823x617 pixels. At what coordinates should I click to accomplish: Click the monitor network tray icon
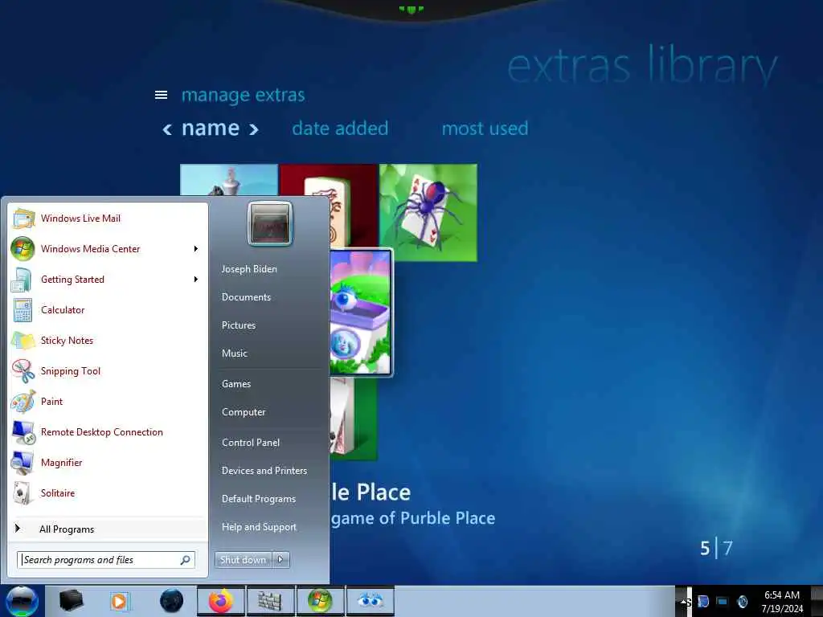click(723, 602)
